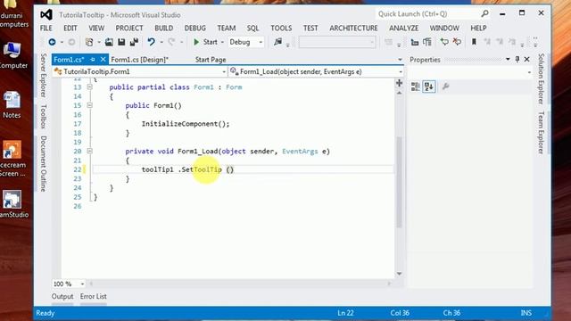Open the TOOLS menu
571x321 pixels.
(x=281, y=28)
